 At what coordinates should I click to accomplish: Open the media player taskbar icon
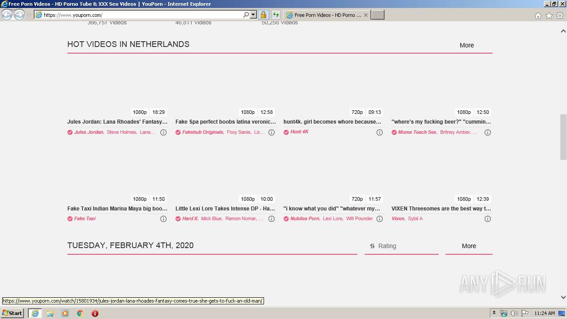[65, 313]
